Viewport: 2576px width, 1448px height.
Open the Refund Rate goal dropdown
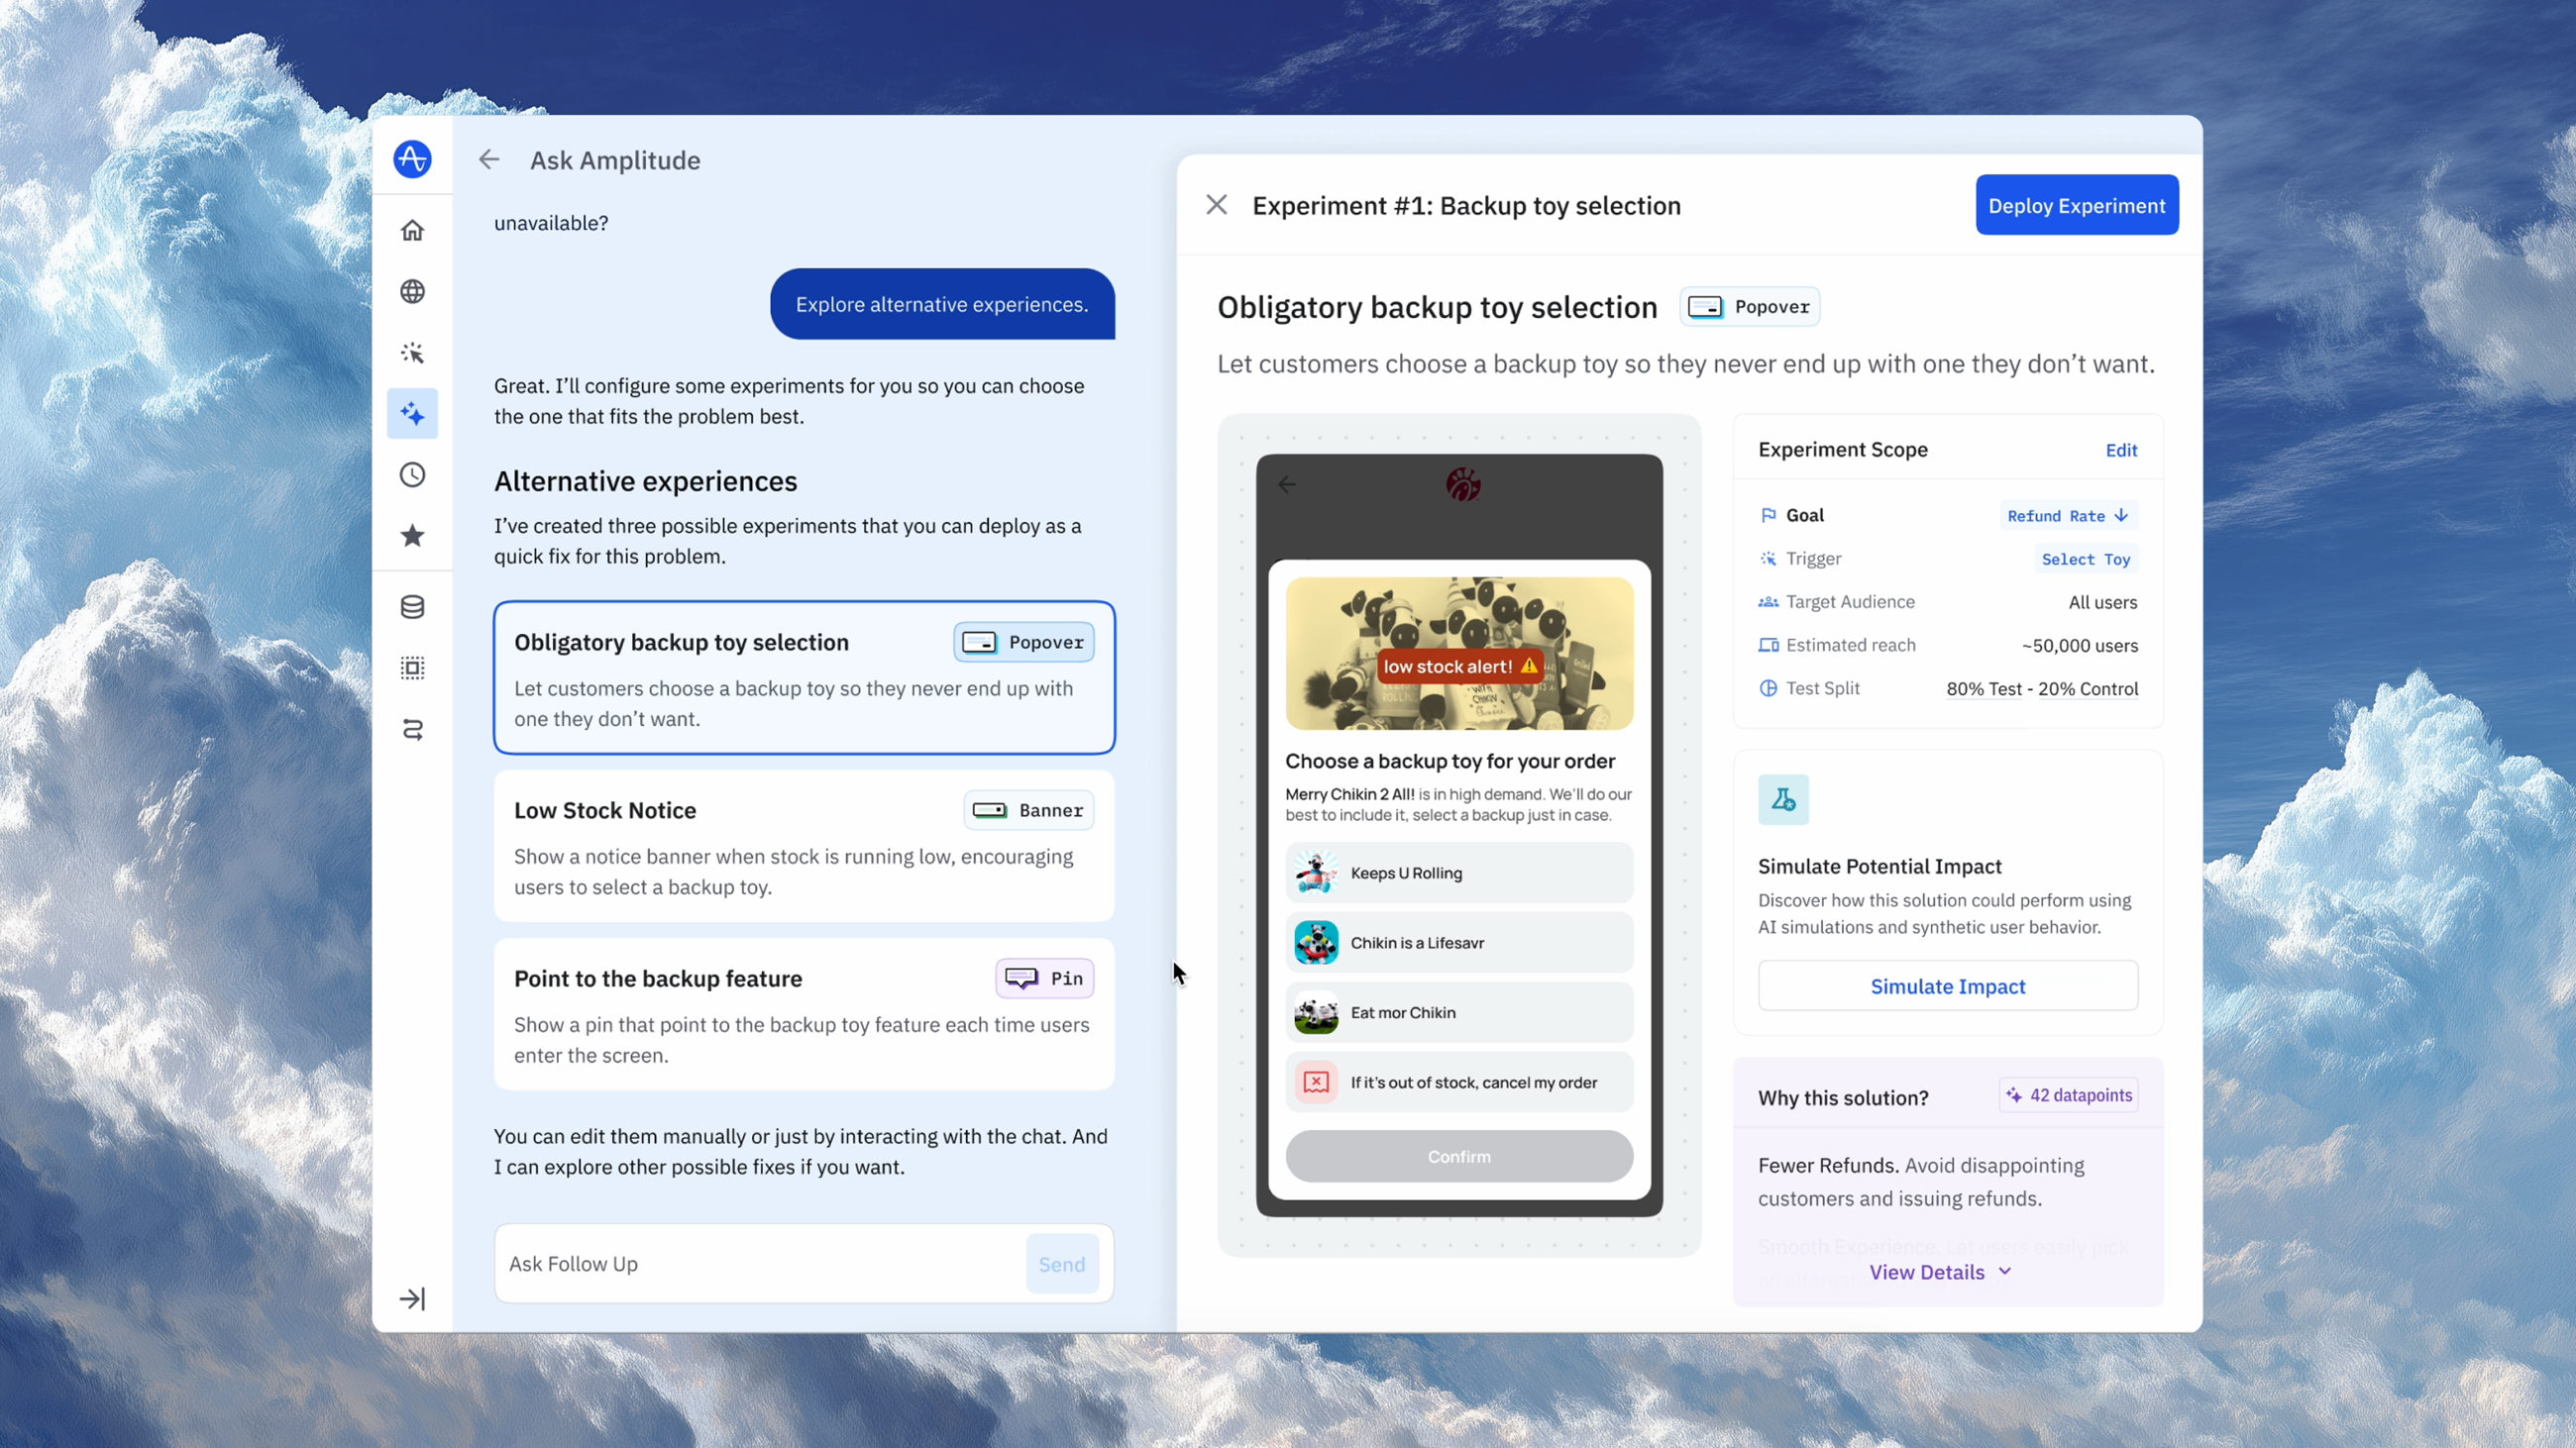pyautogui.click(x=2068, y=516)
